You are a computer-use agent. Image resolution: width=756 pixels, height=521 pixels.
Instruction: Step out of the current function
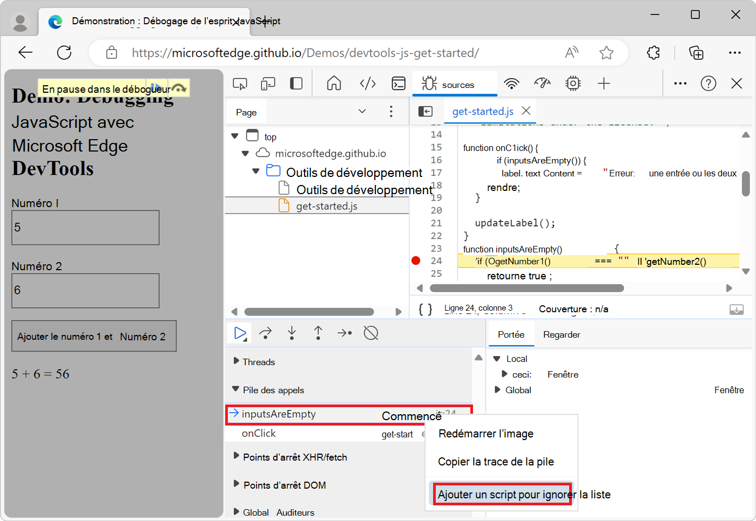point(319,333)
